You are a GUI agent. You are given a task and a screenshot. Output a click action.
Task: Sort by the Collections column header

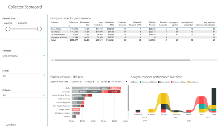(x=73, y=22)
